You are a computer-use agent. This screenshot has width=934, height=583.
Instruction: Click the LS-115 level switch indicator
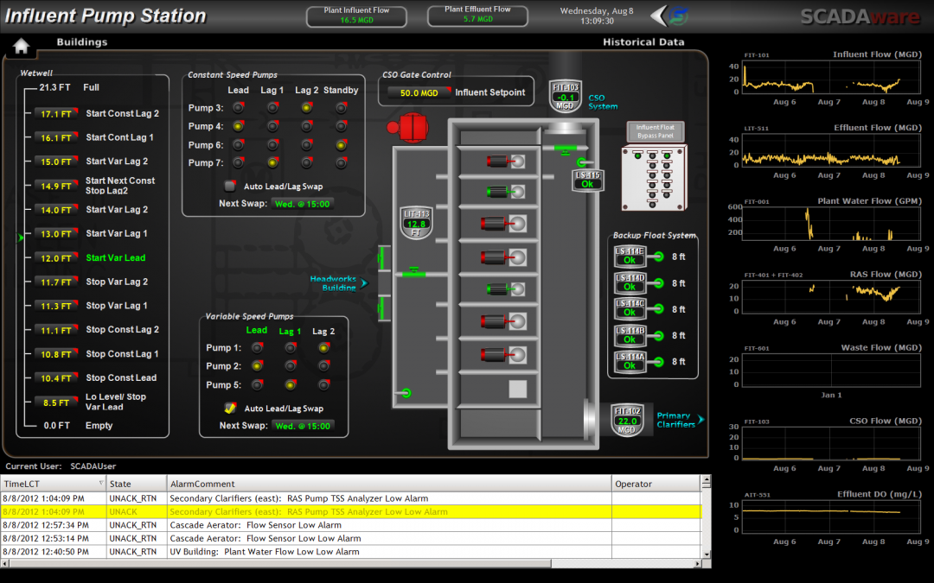pyautogui.click(x=587, y=180)
